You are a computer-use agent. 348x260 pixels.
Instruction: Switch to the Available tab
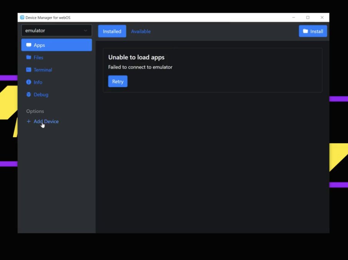141,31
